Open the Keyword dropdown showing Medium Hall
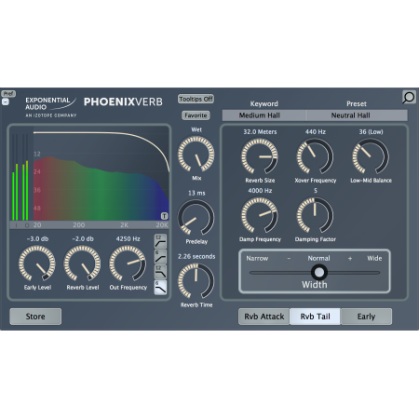 pyautogui.click(x=264, y=115)
